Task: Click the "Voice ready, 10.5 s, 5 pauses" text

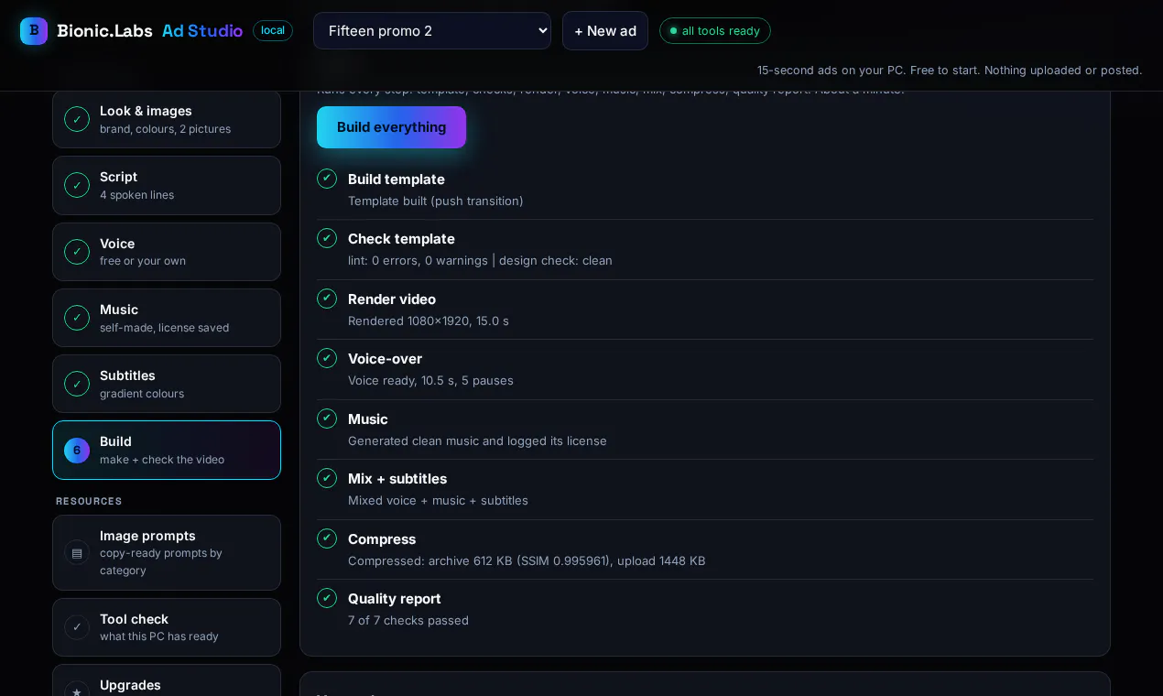Action: click(430, 380)
